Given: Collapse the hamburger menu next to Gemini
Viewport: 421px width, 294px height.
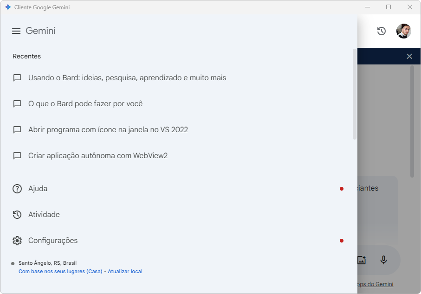Looking at the screenshot, I should coord(16,31).
